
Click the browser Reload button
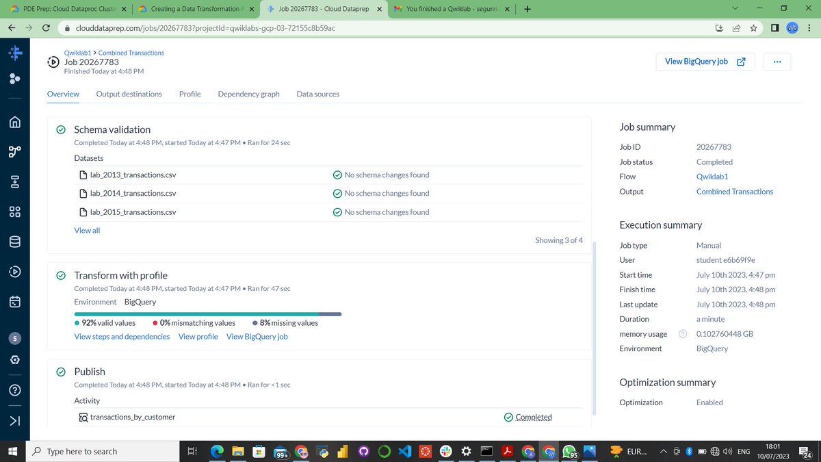pos(45,28)
